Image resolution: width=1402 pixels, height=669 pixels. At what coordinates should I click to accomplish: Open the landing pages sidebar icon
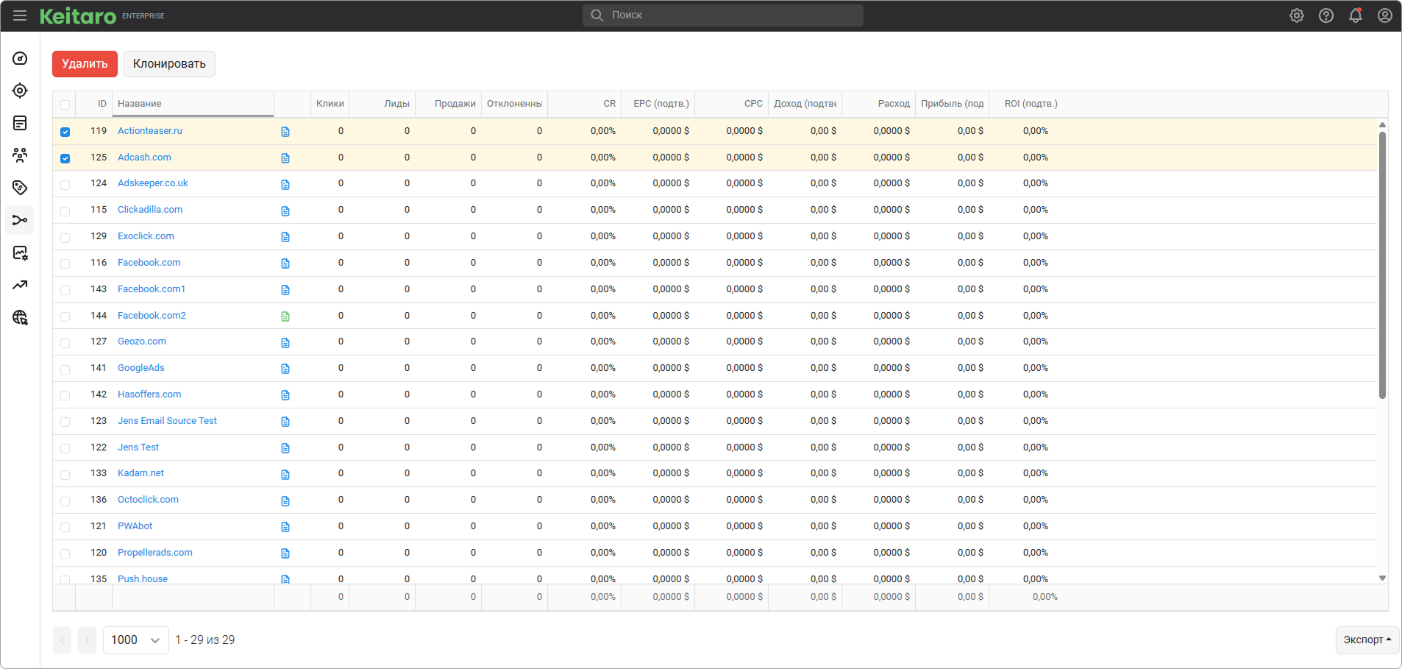click(20, 123)
